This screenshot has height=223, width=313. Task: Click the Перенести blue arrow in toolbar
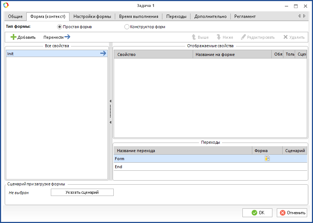pyautogui.click(x=67, y=37)
